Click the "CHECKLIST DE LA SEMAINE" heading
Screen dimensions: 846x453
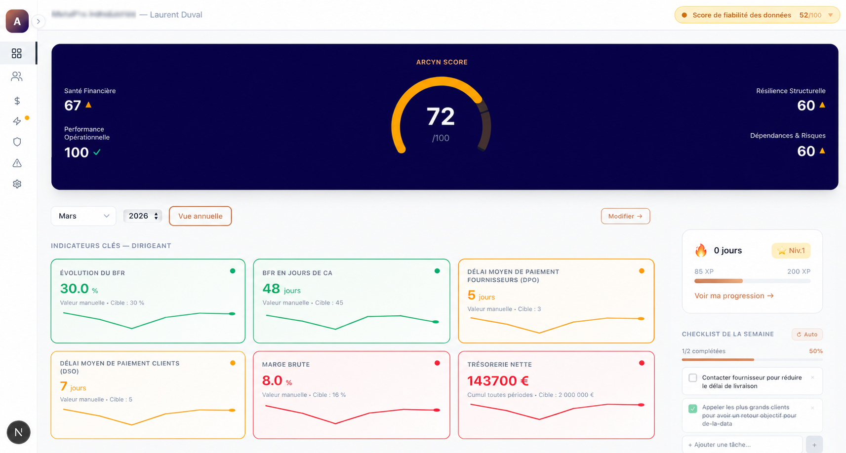tap(728, 334)
